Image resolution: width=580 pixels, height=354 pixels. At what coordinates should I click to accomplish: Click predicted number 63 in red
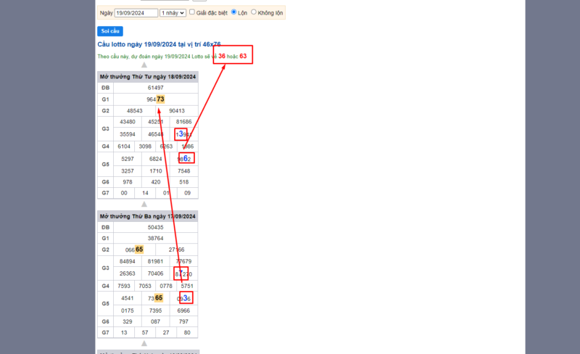pyautogui.click(x=243, y=57)
